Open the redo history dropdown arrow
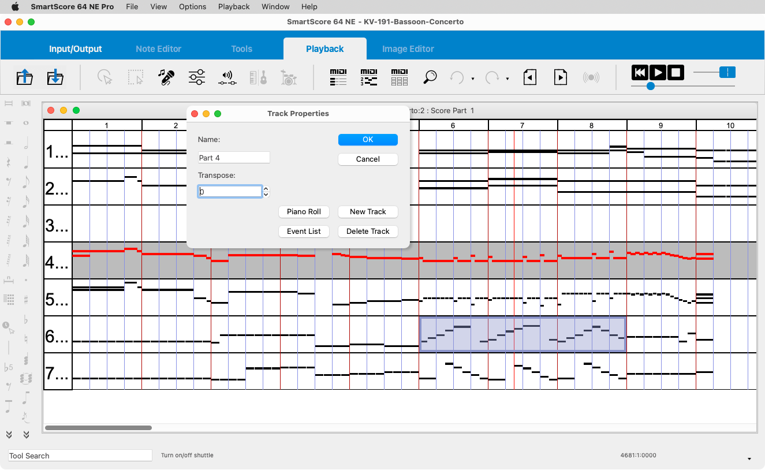765x470 pixels. (507, 79)
